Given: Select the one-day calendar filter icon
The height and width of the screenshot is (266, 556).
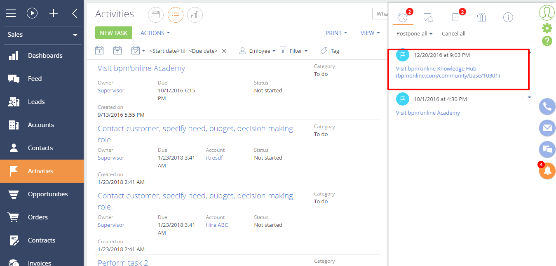Looking at the screenshot, I should pos(99,50).
